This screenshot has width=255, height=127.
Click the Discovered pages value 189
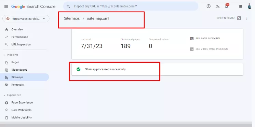(x=125, y=46)
